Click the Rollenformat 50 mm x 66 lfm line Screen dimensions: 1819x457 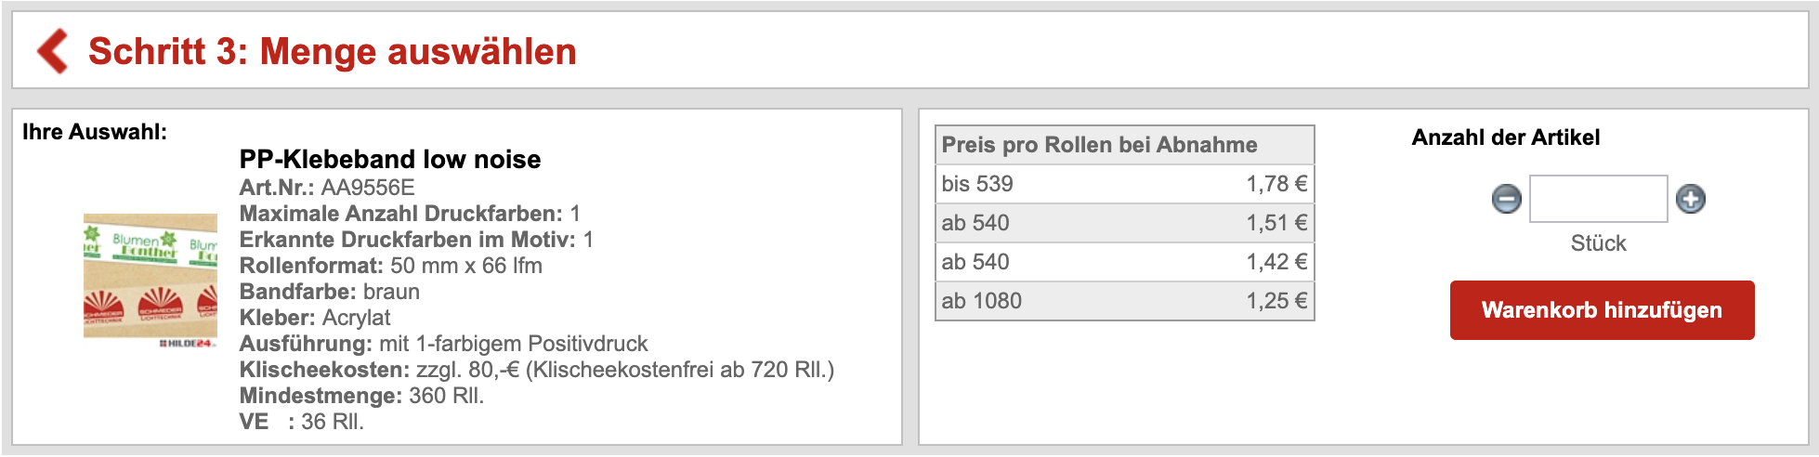(390, 266)
